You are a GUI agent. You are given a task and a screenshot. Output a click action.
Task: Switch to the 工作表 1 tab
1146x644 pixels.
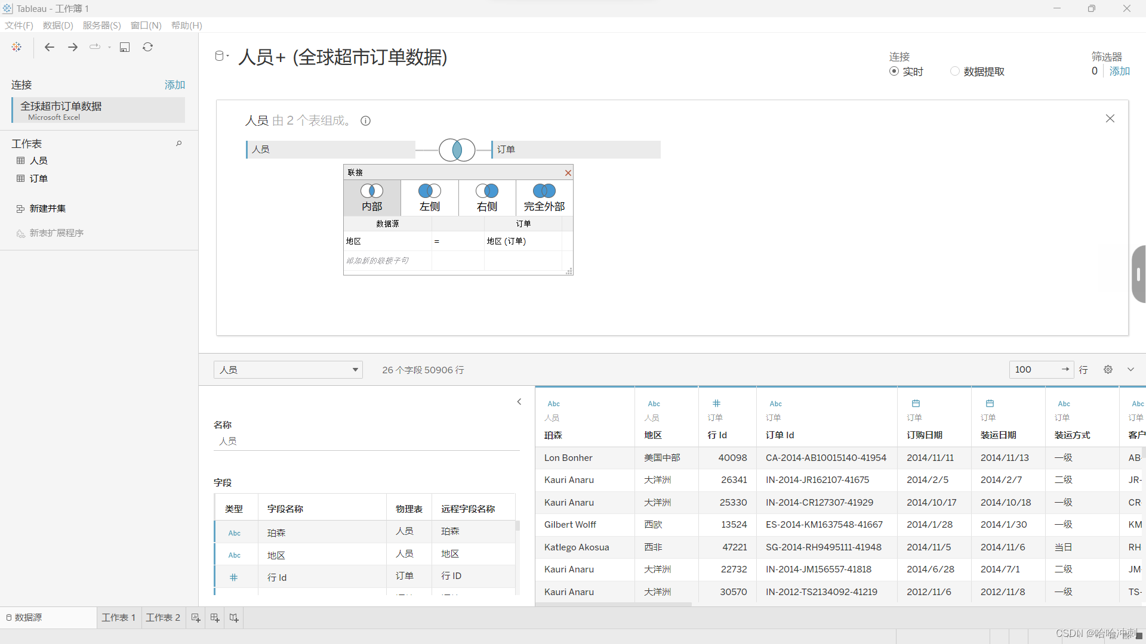point(118,618)
